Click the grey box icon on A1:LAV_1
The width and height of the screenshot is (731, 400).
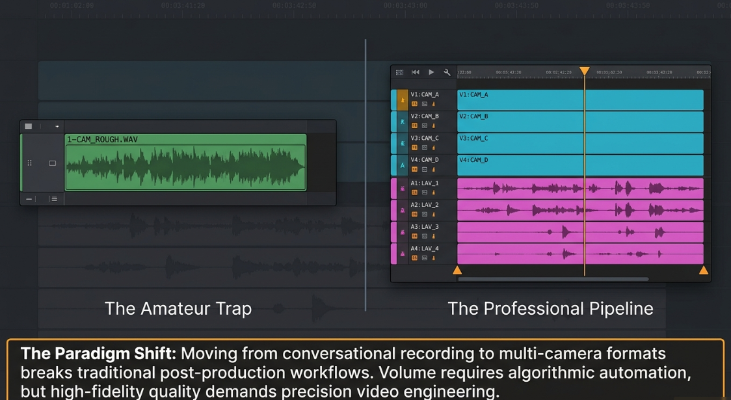click(425, 193)
